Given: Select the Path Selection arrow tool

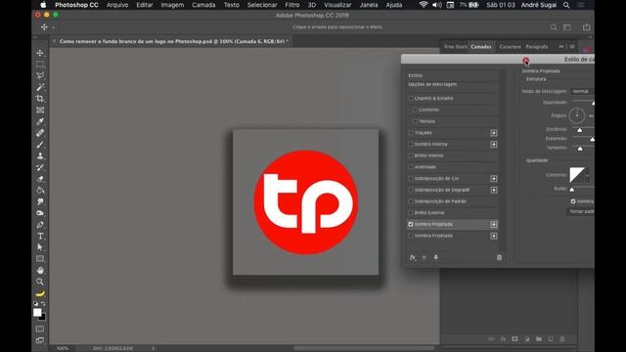Looking at the screenshot, I should click(40, 247).
